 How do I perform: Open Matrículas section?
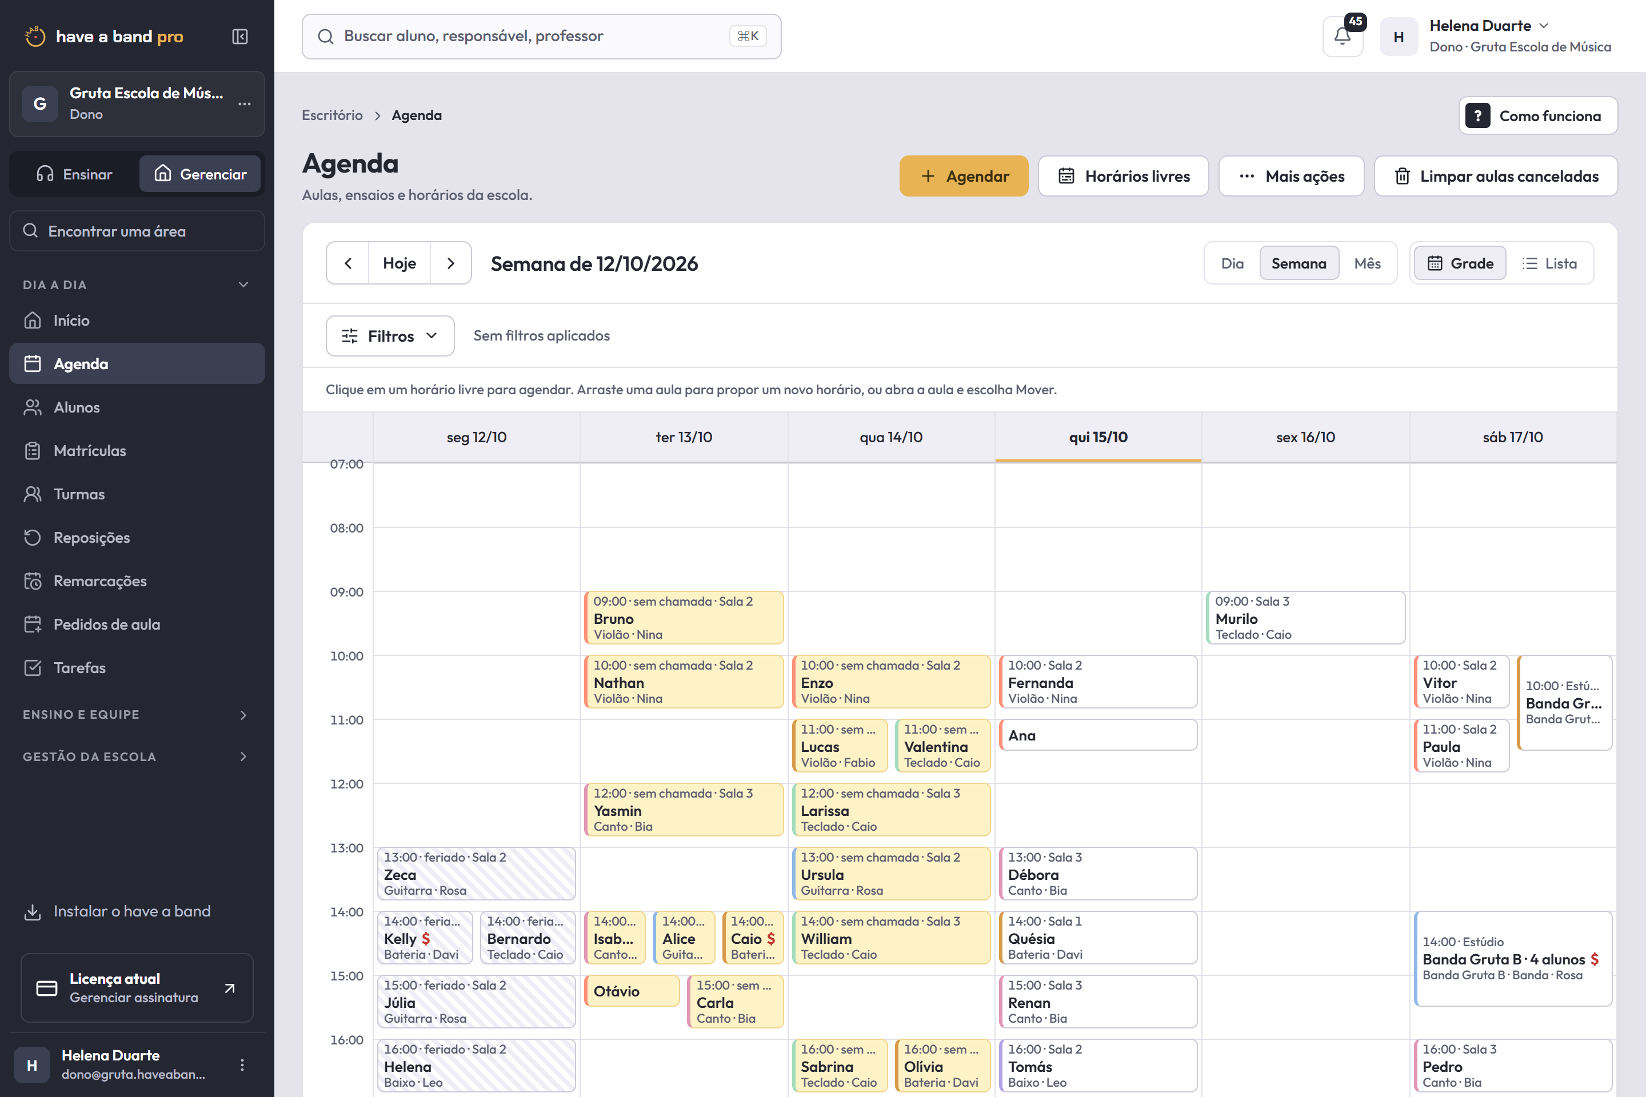pyautogui.click(x=137, y=451)
